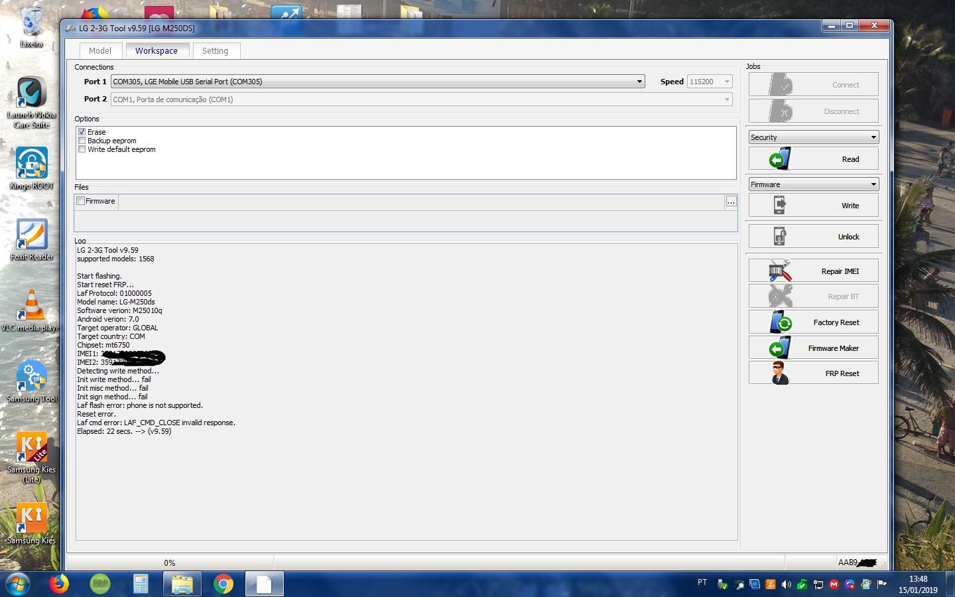Select the Workspace tab
The height and width of the screenshot is (597, 955).
[157, 51]
